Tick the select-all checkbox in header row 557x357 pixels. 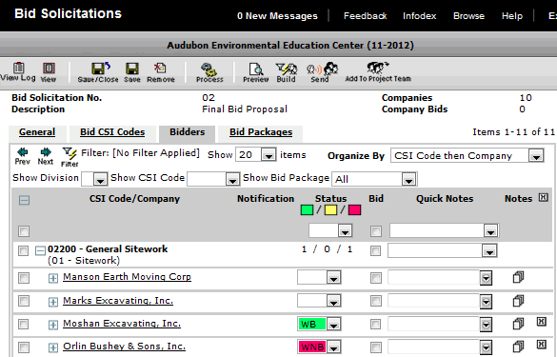pos(24,231)
